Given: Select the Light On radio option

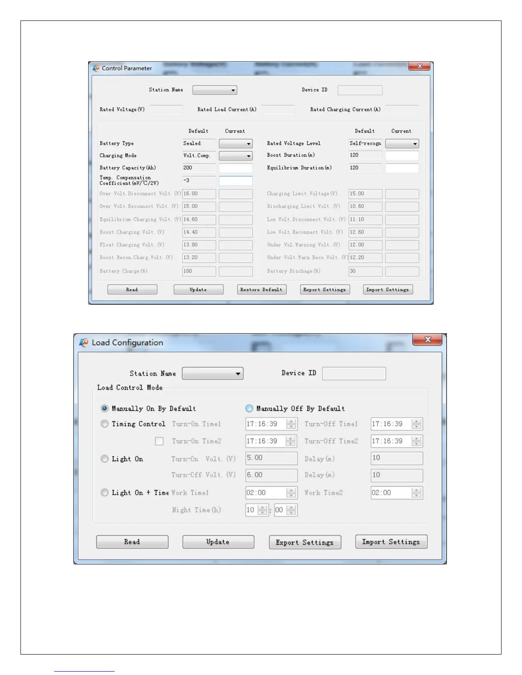Looking at the screenshot, I should coord(104,459).
